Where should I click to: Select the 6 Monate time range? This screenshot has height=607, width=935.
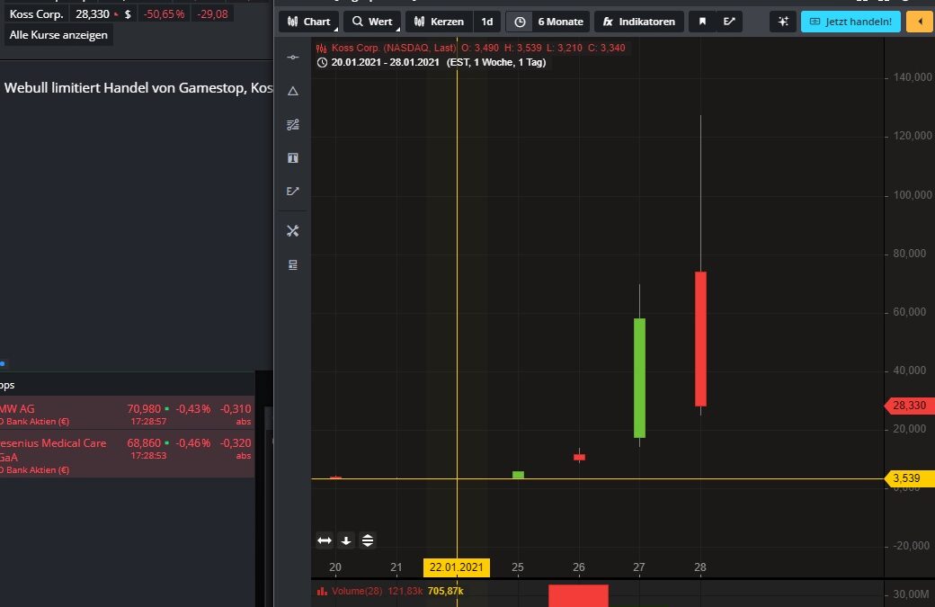(559, 22)
